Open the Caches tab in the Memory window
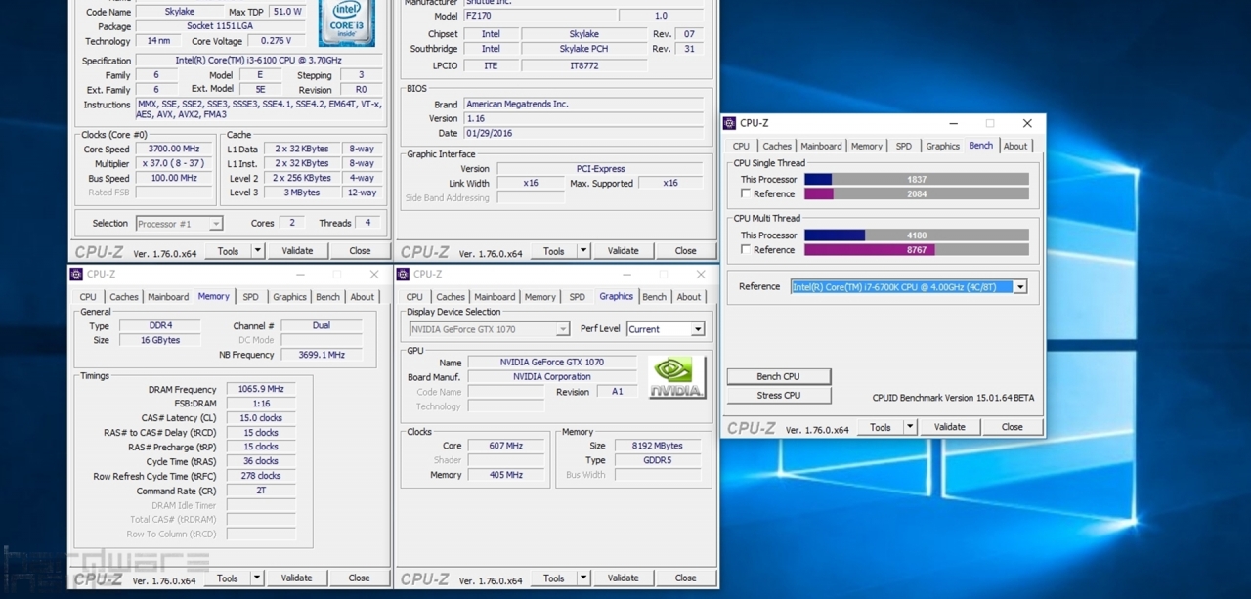Image resolution: width=1251 pixels, height=599 pixels. (x=124, y=297)
